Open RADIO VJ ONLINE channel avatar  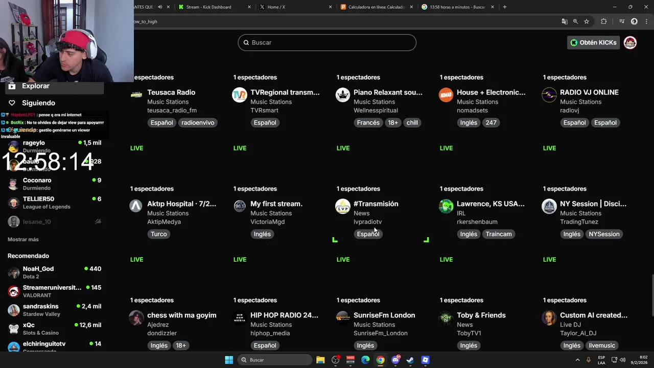point(549,95)
